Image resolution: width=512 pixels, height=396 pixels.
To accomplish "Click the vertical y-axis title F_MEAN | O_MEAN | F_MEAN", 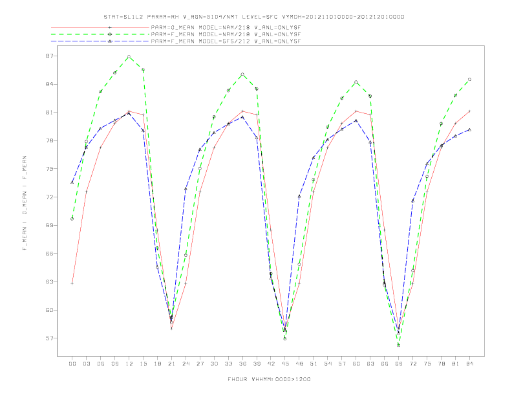I will tap(25, 203).
